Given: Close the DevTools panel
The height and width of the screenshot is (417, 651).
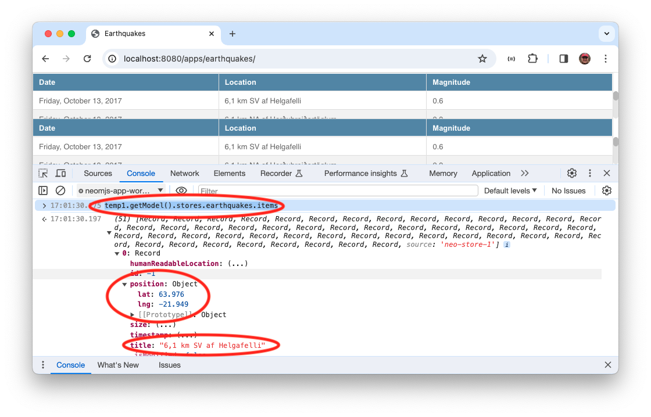Looking at the screenshot, I should coord(607,174).
